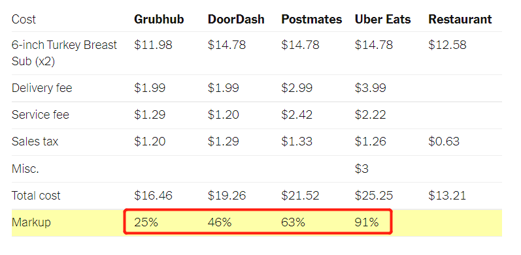Select the Restaurant column header
Viewport: 521px width, 255px height.
[x=460, y=19]
